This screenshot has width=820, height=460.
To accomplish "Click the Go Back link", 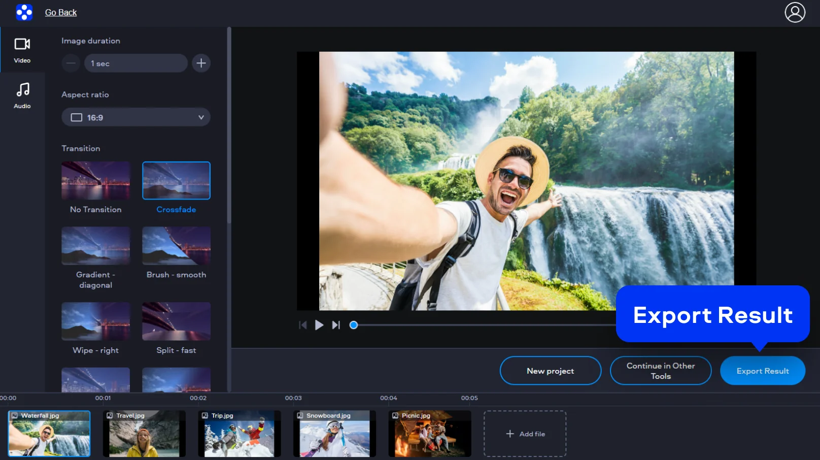I will click(61, 13).
